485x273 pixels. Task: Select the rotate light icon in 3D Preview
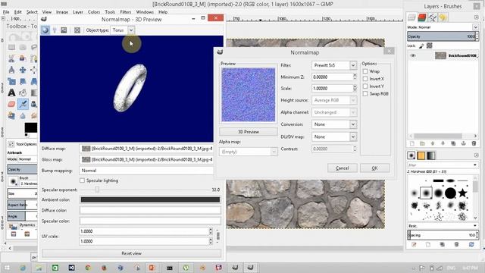pos(55,30)
